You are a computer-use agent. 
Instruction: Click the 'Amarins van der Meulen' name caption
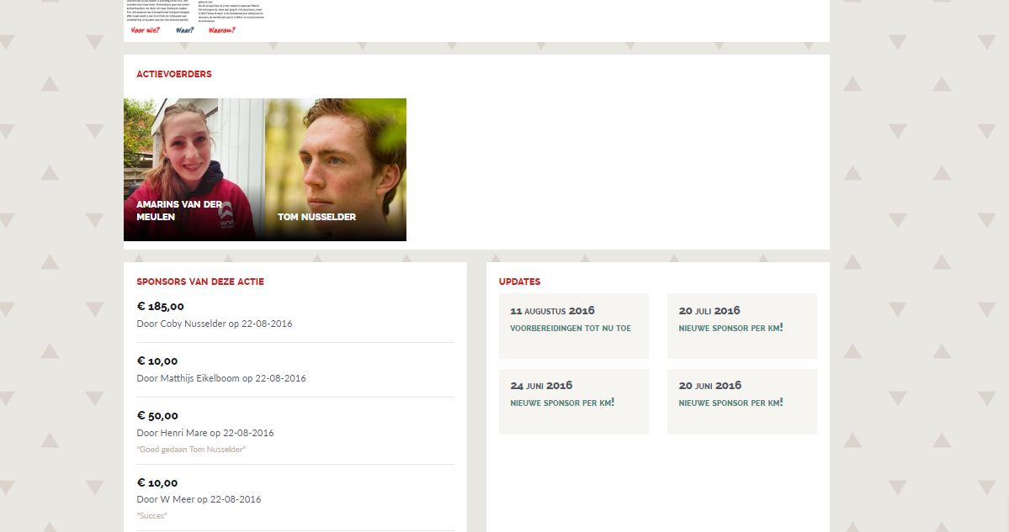[x=179, y=211]
